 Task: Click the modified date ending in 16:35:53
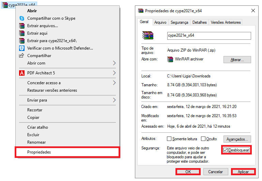(202, 116)
